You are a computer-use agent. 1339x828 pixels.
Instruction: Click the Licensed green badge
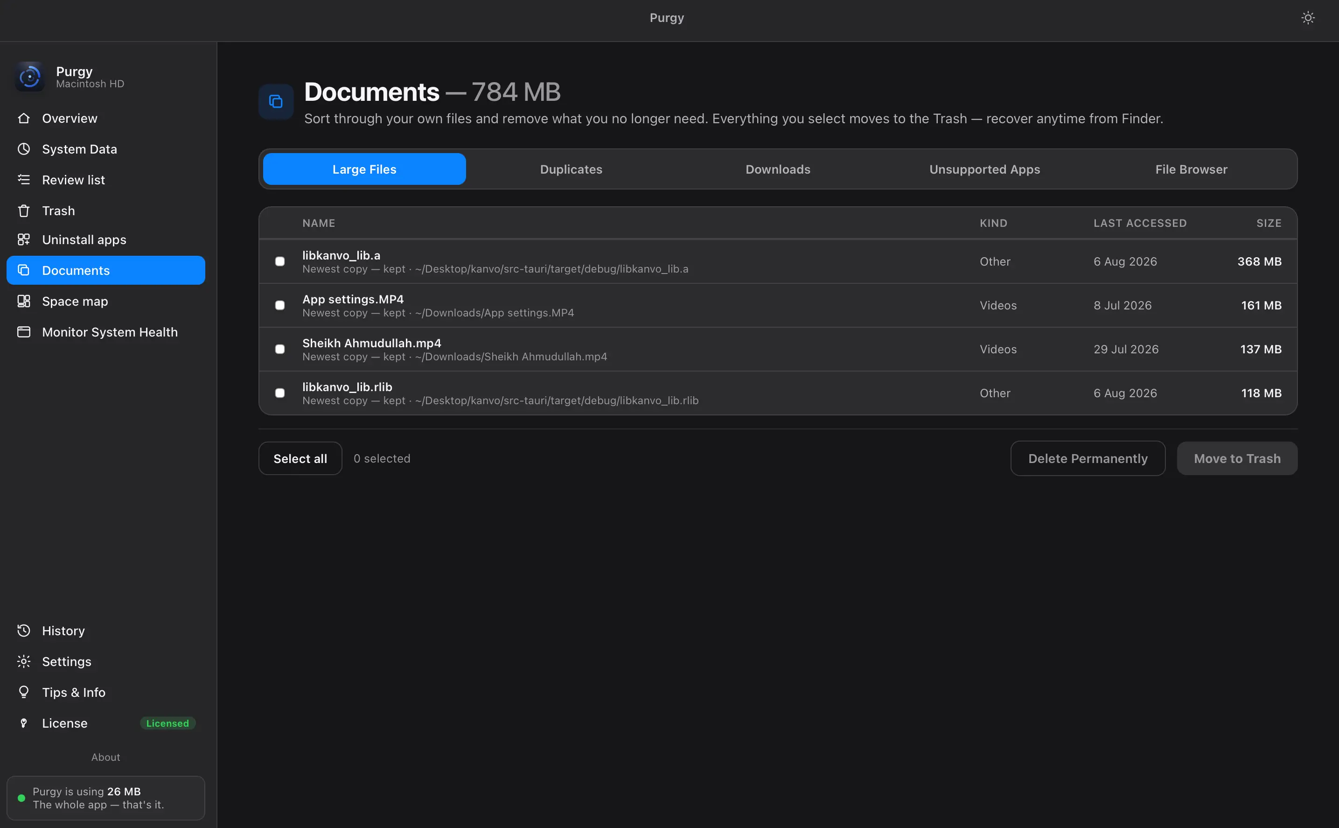(x=167, y=723)
